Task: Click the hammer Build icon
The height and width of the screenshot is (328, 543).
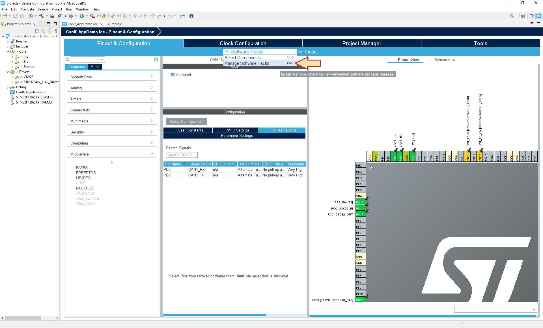Action: pos(42,16)
